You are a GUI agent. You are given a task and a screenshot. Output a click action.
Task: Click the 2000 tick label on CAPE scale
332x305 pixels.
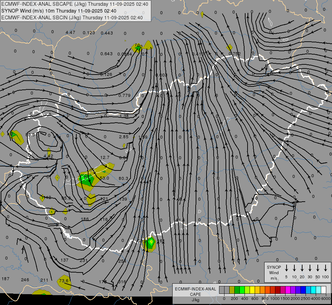[x=295, y=299]
